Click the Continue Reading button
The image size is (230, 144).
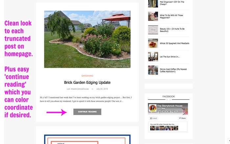(x=87, y=112)
